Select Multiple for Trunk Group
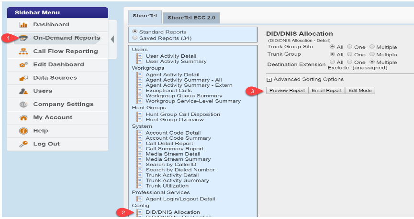Viewport: 414px width, 219px height. click(373, 54)
